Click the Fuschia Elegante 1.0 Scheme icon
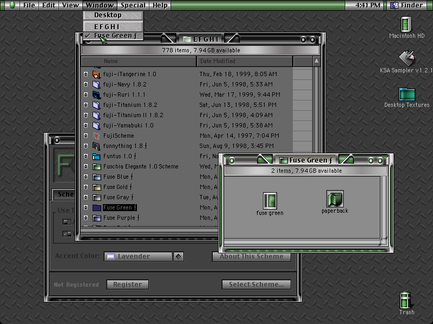Image resolution: width=433 pixels, height=324 pixels. pyautogui.click(x=96, y=166)
